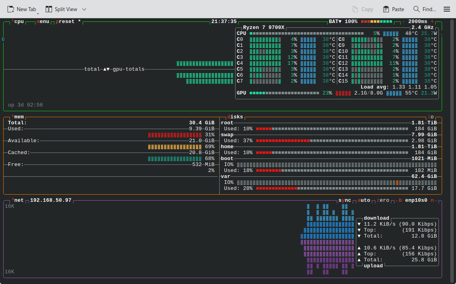Image resolution: width=456 pixels, height=284 pixels.
Task: Select the home disk entry
Action: (x=227, y=147)
